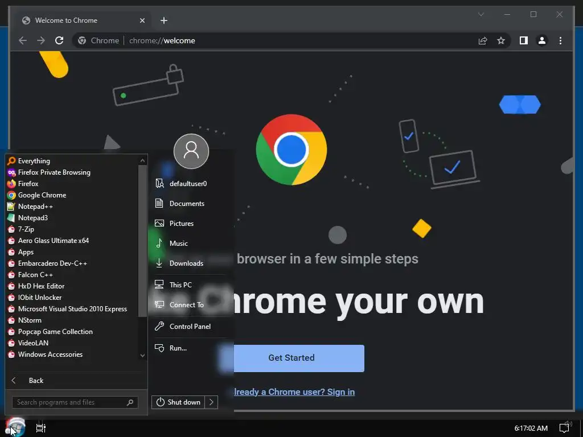Open Chrome's three-dot menu
583x437 pixels.
(560, 40)
